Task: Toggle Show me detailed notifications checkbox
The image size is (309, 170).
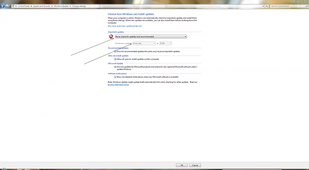Action: pyautogui.click(x=115, y=77)
